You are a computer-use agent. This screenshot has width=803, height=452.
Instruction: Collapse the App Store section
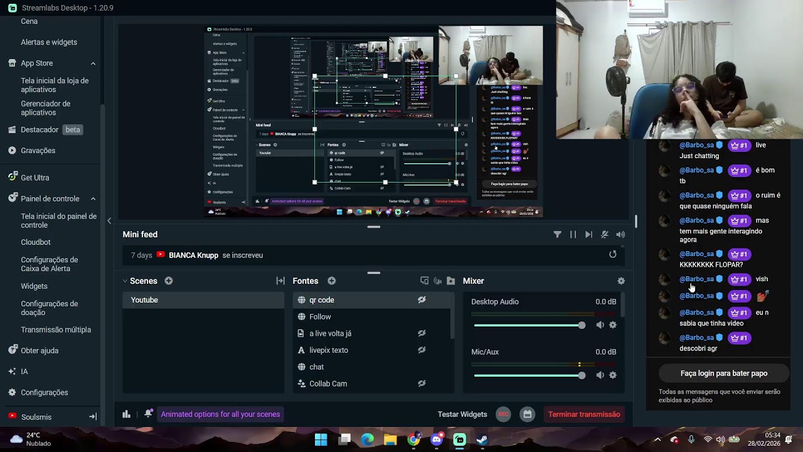(x=93, y=63)
